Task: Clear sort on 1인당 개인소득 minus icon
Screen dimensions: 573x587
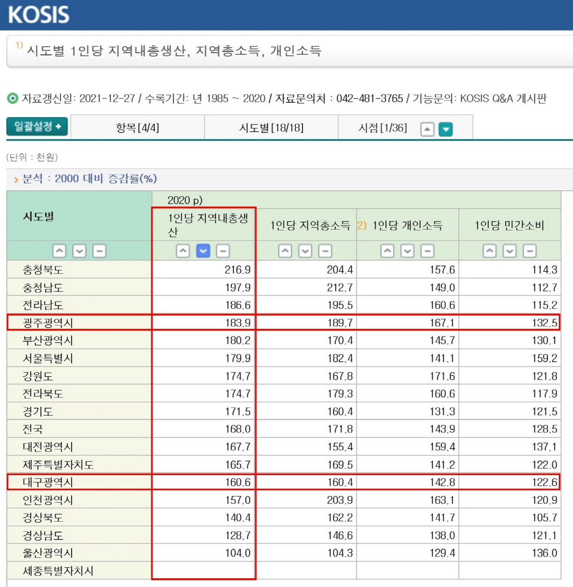Action: [427, 251]
